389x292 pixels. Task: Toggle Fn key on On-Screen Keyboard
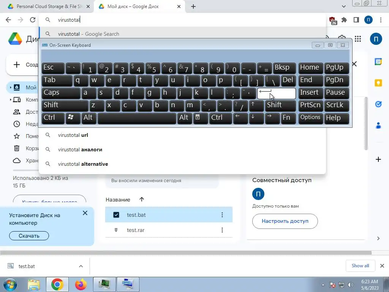click(x=288, y=118)
